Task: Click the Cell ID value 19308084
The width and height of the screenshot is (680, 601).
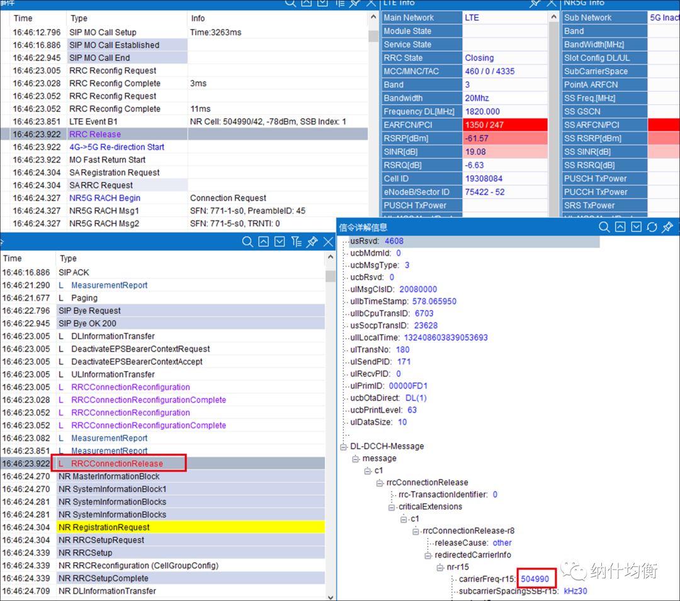Action: [x=505, y=179]
